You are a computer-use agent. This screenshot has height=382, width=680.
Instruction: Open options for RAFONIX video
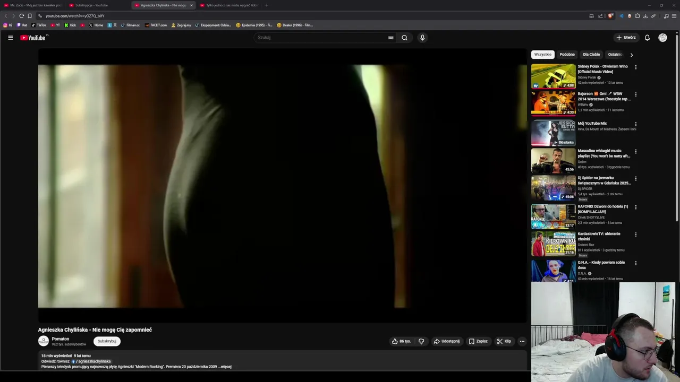[636, 207]
